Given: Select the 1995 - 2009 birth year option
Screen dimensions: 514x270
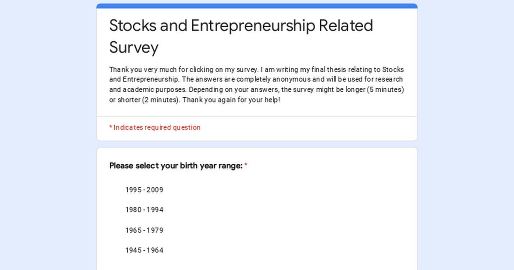Looking at the screenshot, I should [144, 190].
